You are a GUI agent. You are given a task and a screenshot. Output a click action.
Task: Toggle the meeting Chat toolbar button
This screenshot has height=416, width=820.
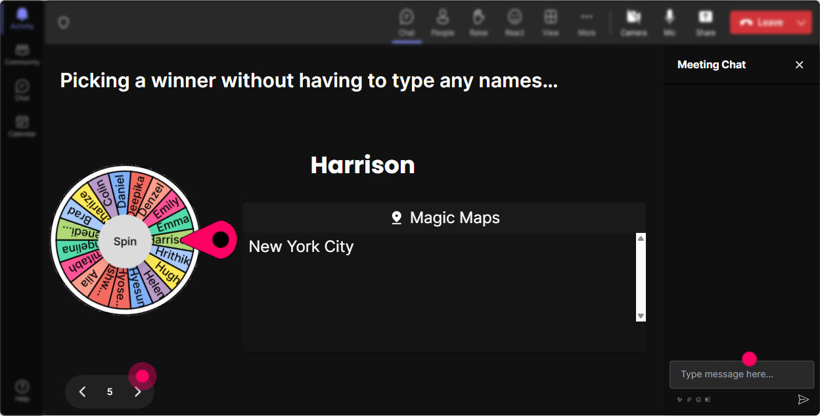[x=407, y=22]
